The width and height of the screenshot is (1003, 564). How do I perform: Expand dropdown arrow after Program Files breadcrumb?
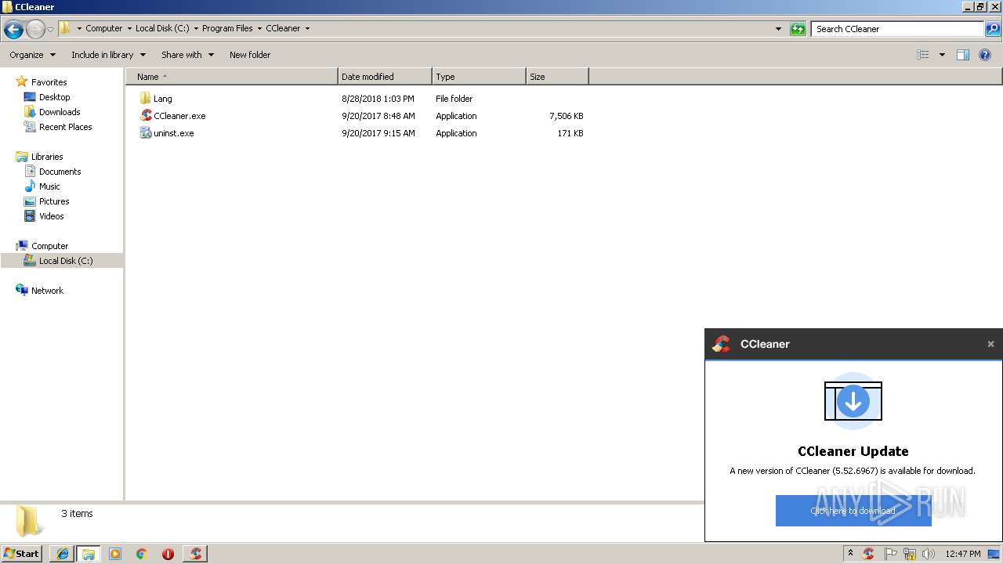(259, 28)
